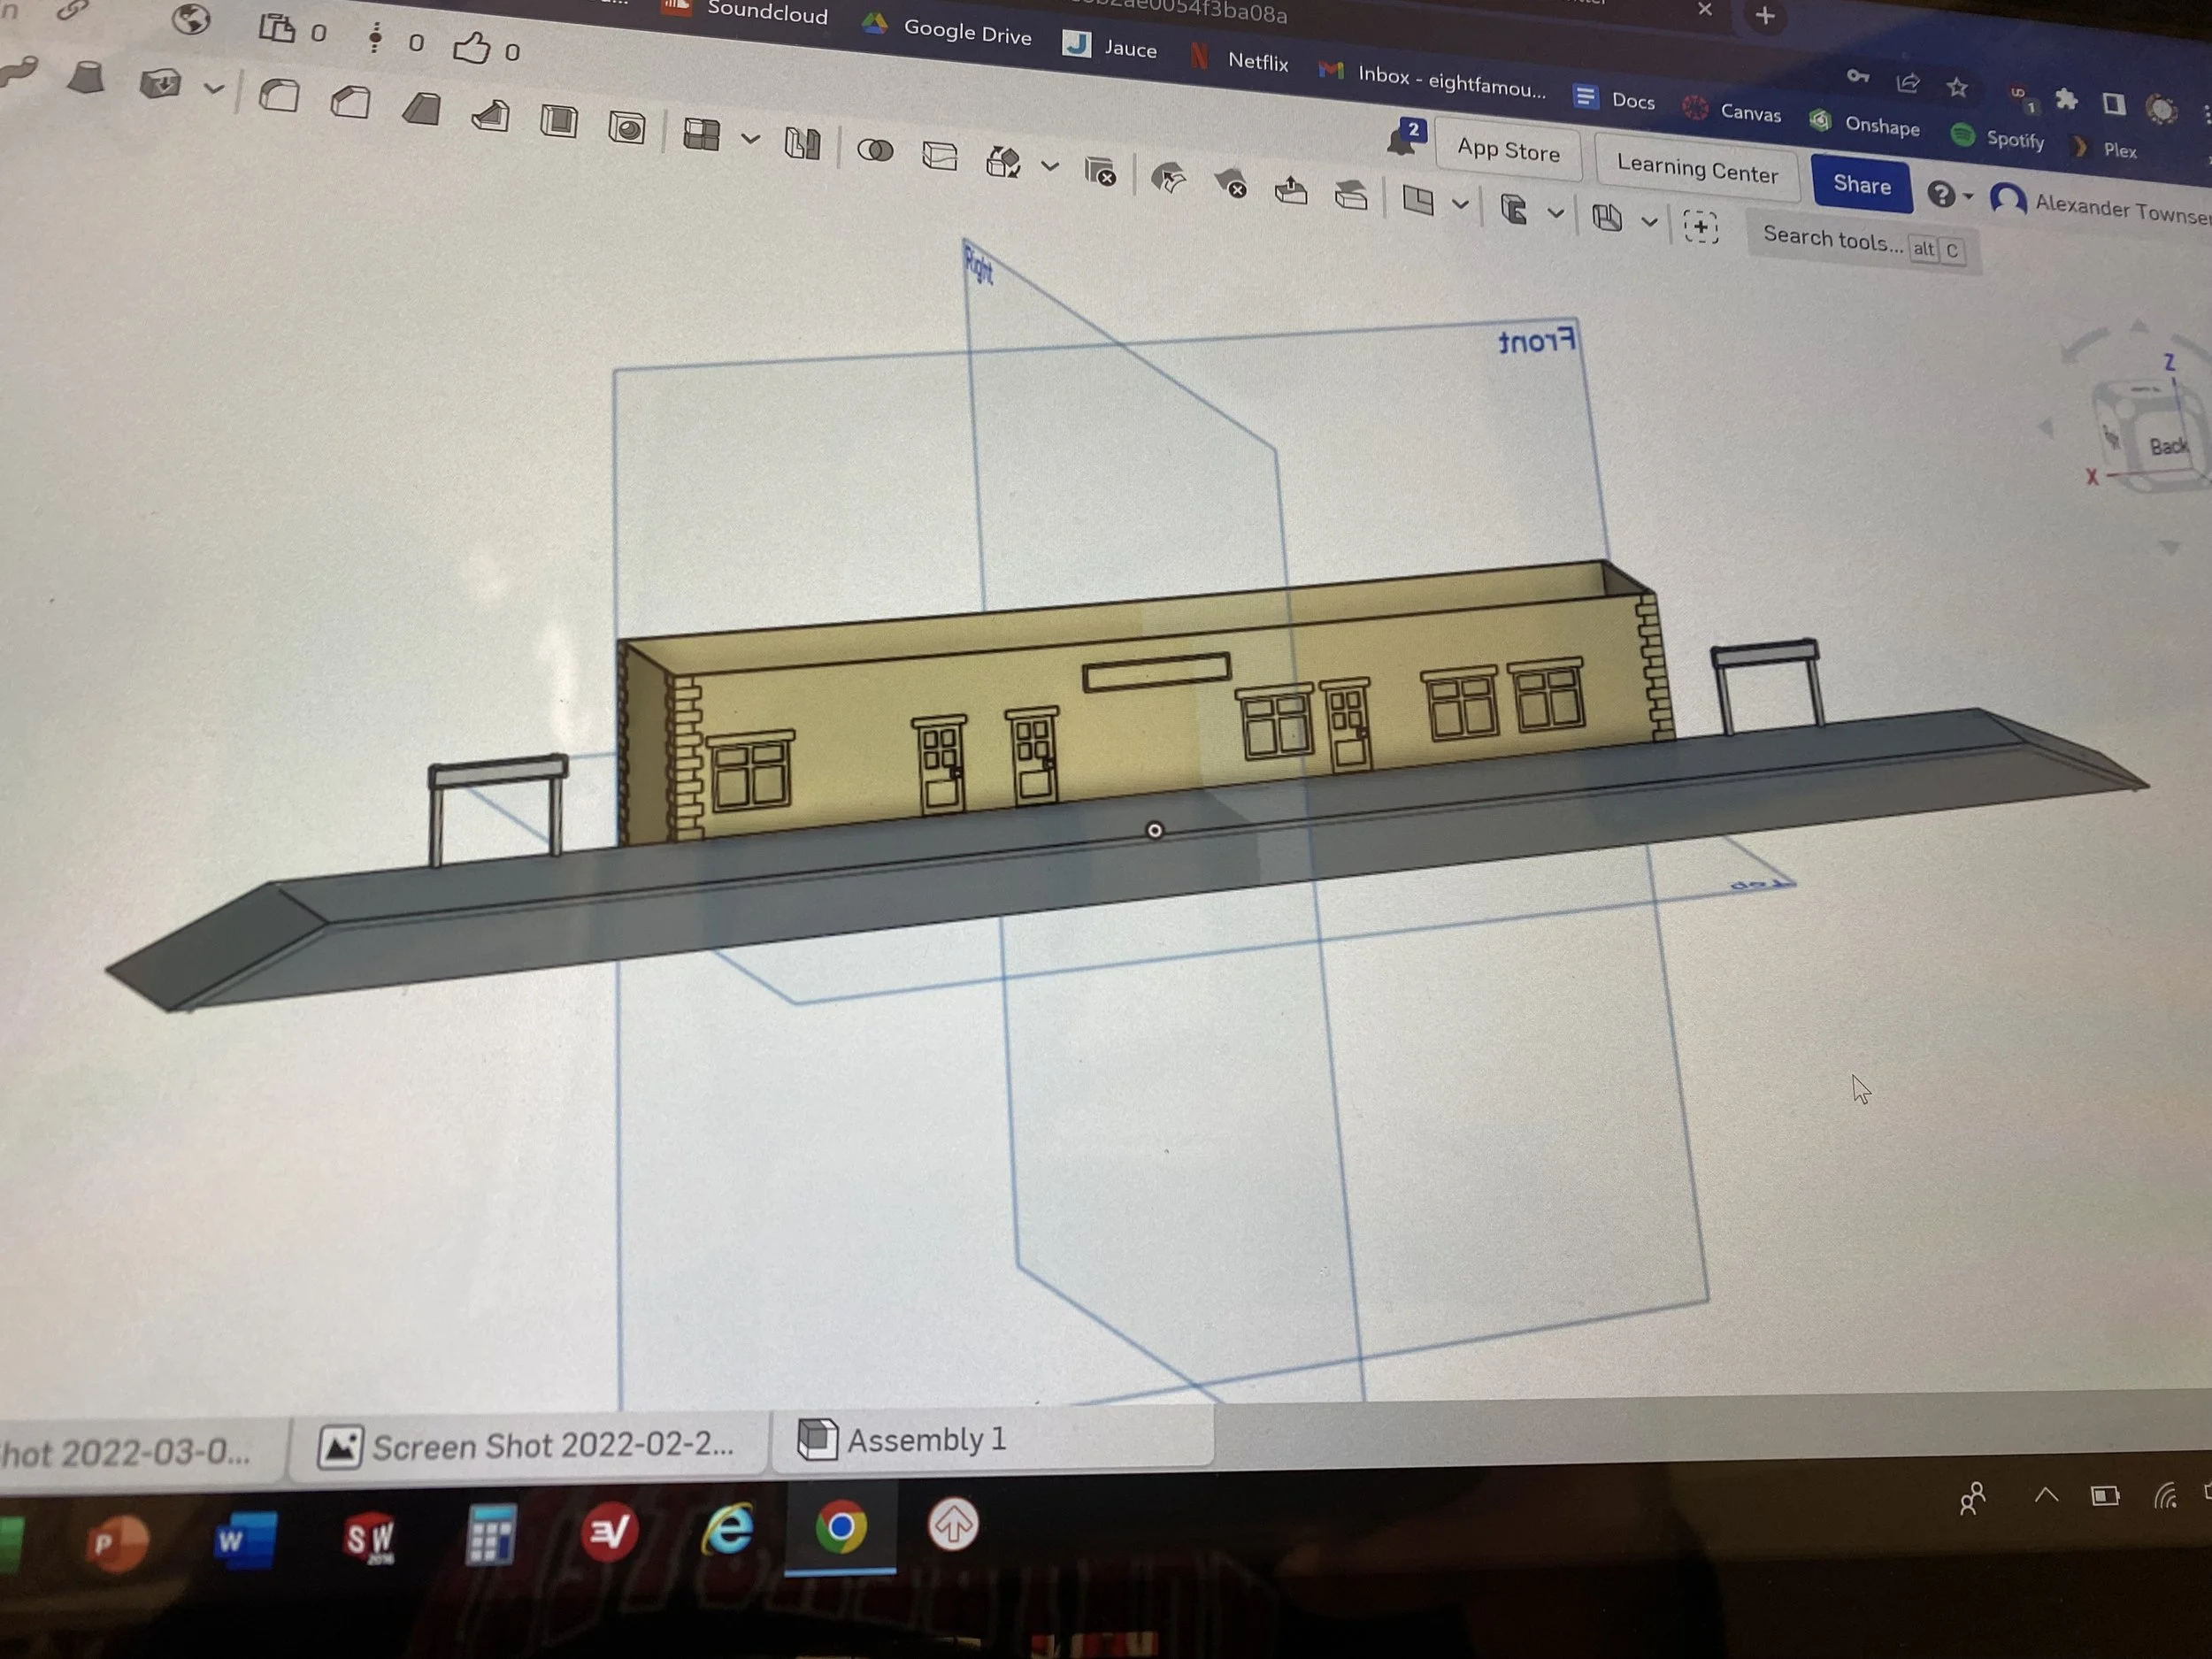Select the Right plane label
Screen dimensions: 2212x1659
[979, 265]
